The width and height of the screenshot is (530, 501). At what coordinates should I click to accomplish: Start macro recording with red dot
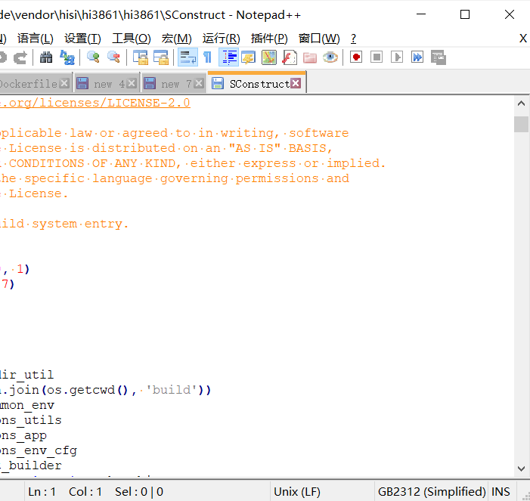(x=356, y=57)
